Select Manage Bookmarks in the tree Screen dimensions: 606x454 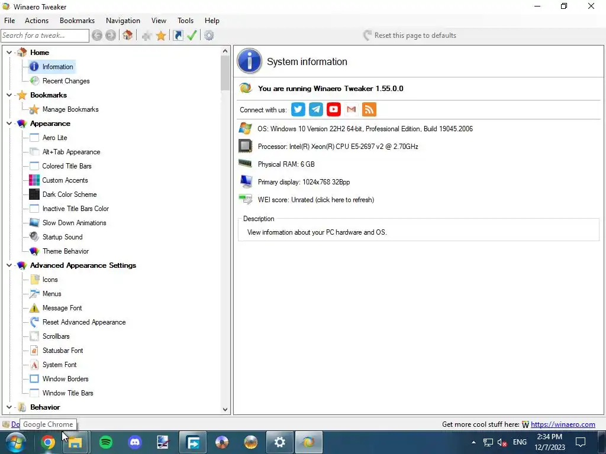70,109
